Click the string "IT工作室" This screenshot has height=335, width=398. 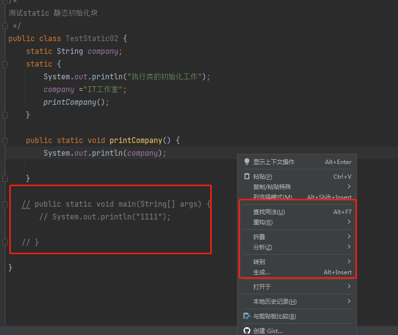click(103, 89)
